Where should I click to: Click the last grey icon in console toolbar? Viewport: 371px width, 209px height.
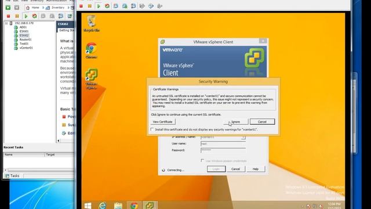[x=160, y=6]
